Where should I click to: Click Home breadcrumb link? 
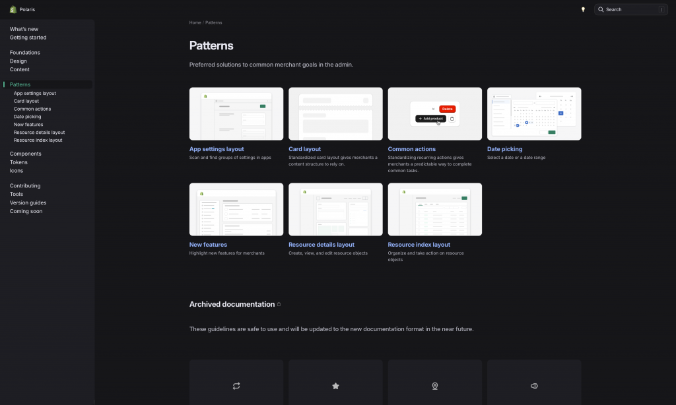(x=195, y=22)
